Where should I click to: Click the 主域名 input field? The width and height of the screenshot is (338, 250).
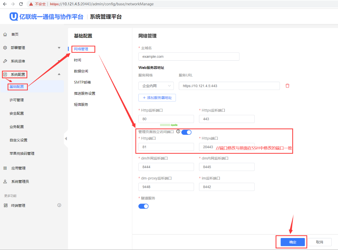pyautogui.click(x=189, y=57)
